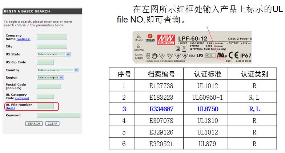Click the UL recognition mark on label
This screenshot has height=153, width=285.
[x=222, y=55]
